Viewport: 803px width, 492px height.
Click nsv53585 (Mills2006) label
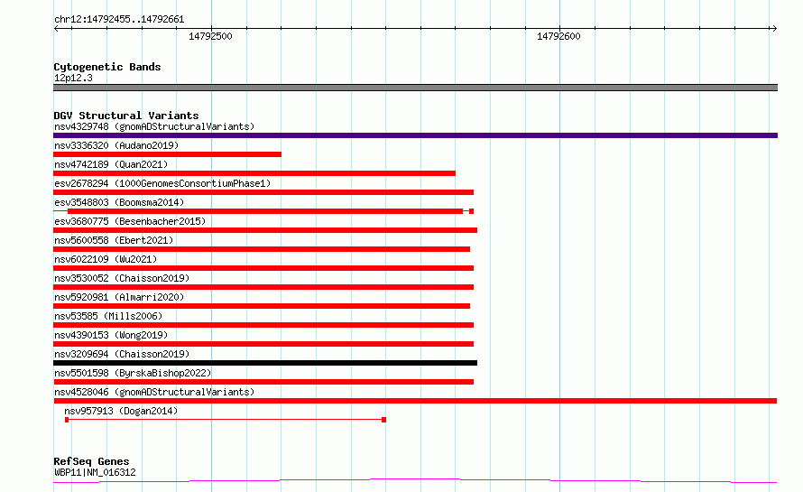tap(108, 316)
